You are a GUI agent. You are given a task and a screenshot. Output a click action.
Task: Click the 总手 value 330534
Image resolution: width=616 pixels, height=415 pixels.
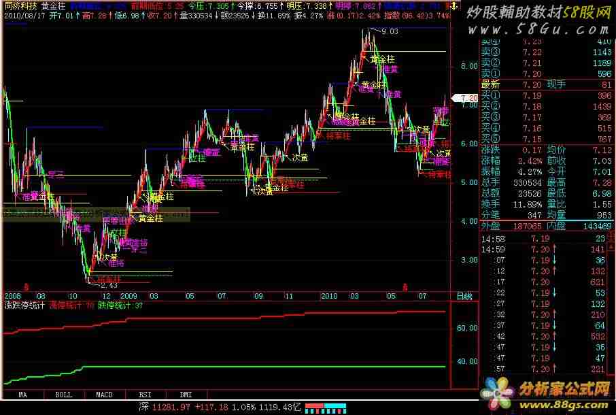(528, 183)
